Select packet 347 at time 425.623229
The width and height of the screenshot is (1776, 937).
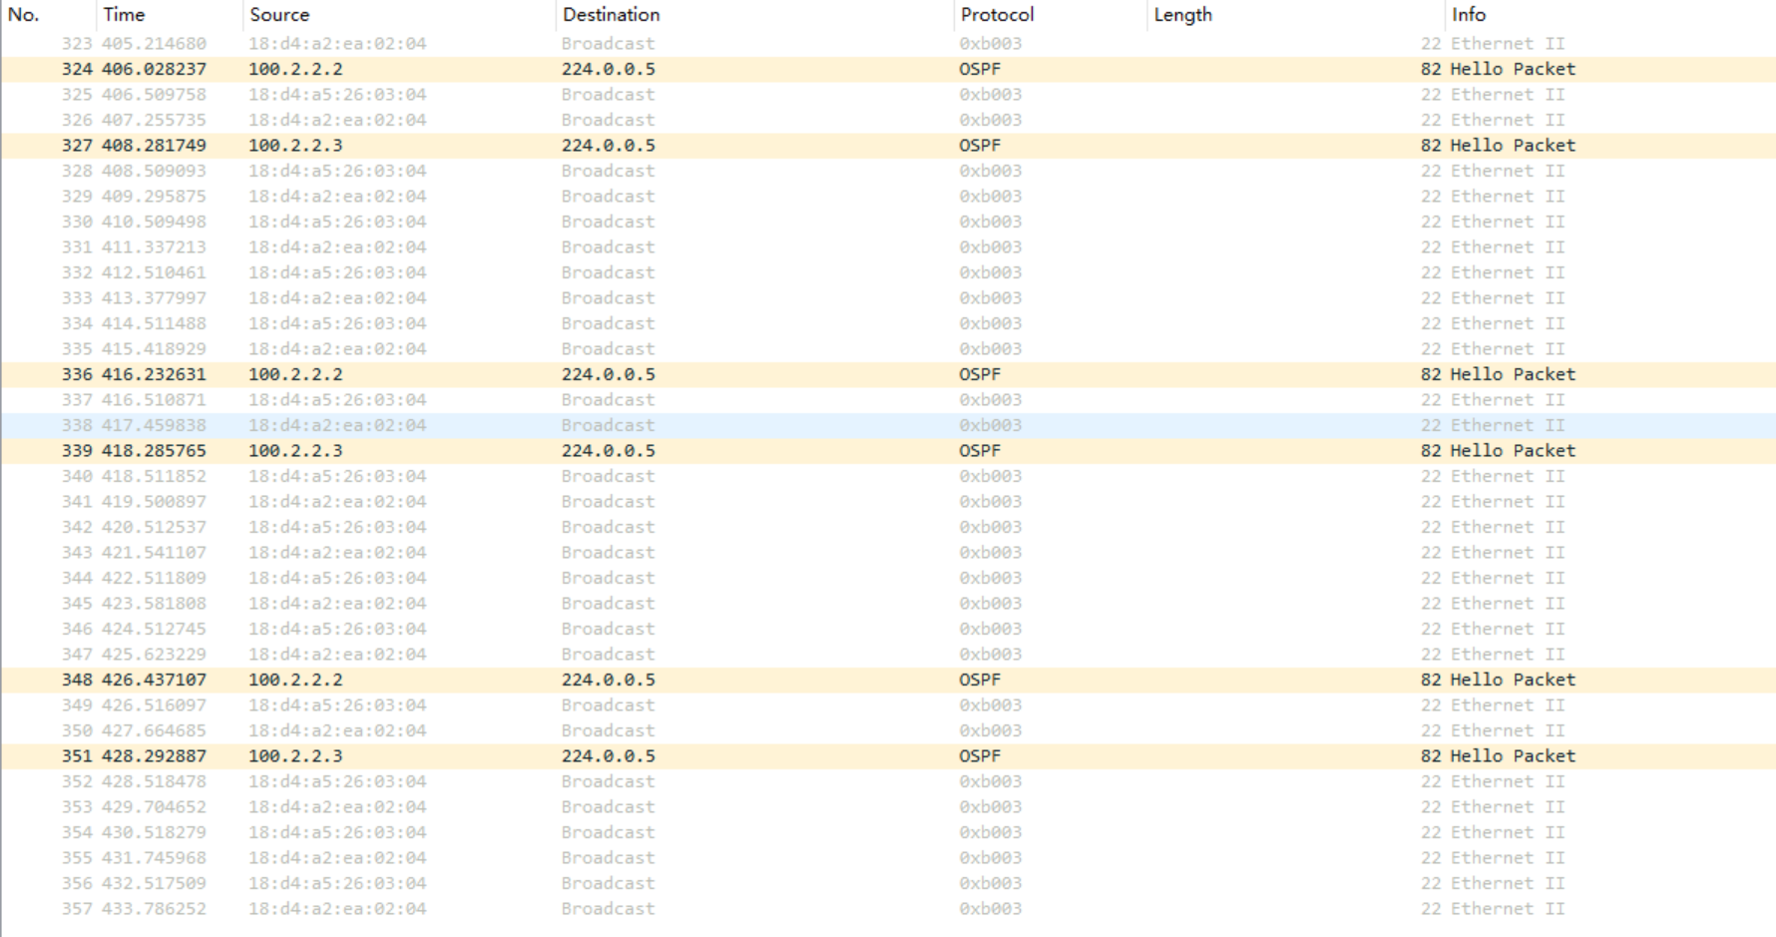coord(888,655)
